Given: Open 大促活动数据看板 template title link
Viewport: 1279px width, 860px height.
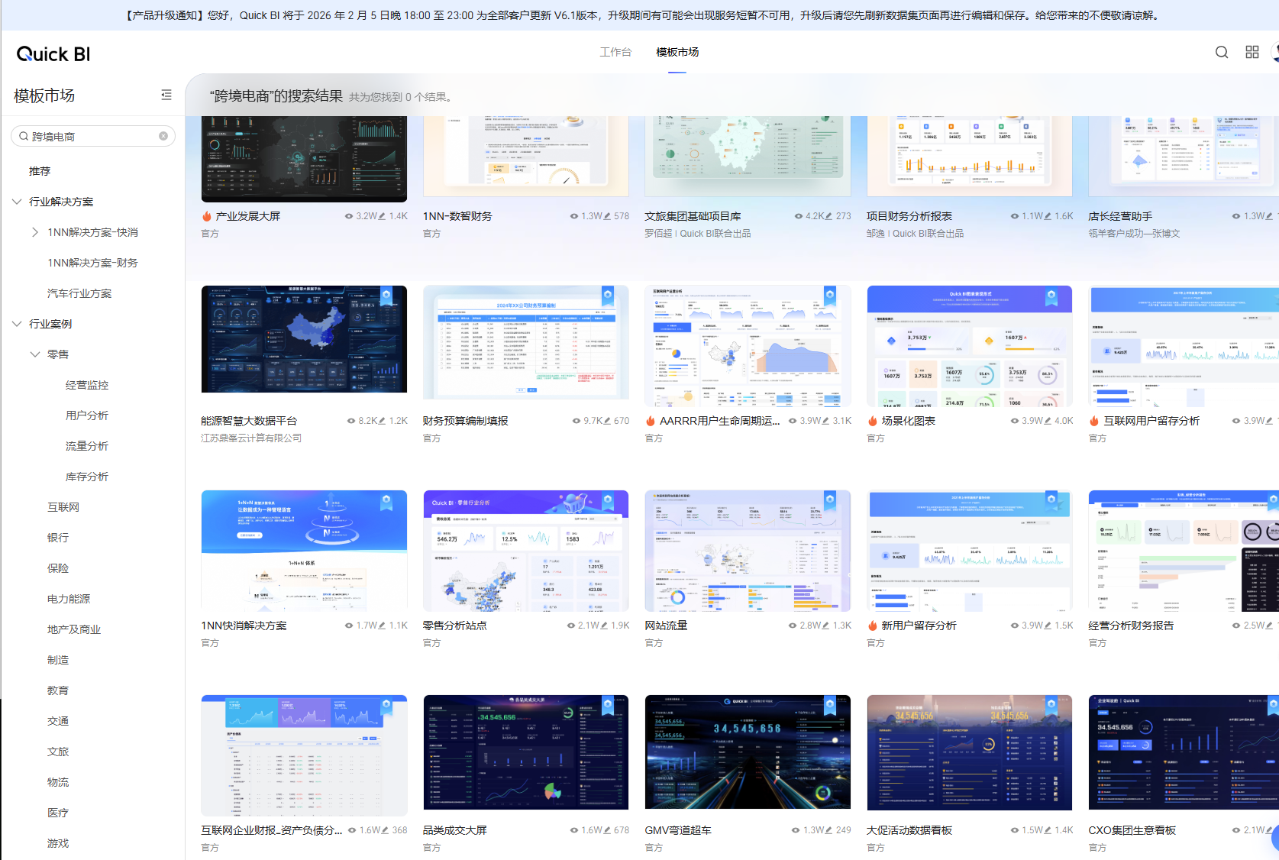Looking at the screenshot, I should pyautogui.click(x=909, y=830).
